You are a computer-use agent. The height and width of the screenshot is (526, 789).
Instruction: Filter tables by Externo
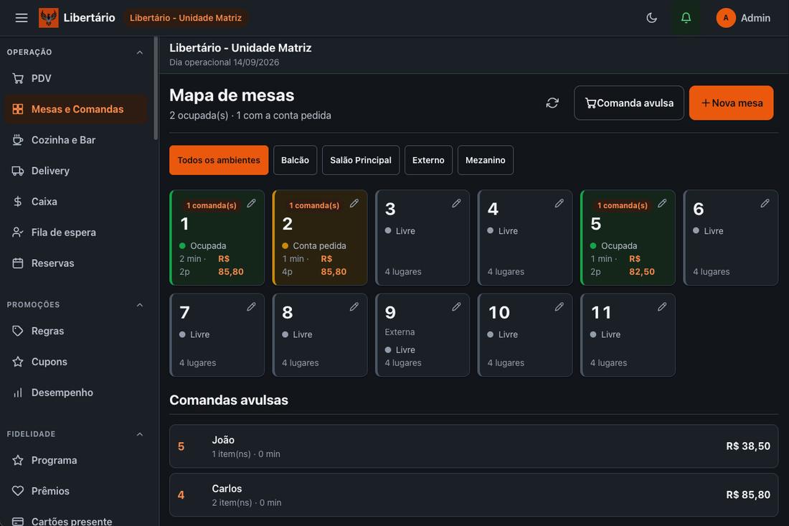428,160
